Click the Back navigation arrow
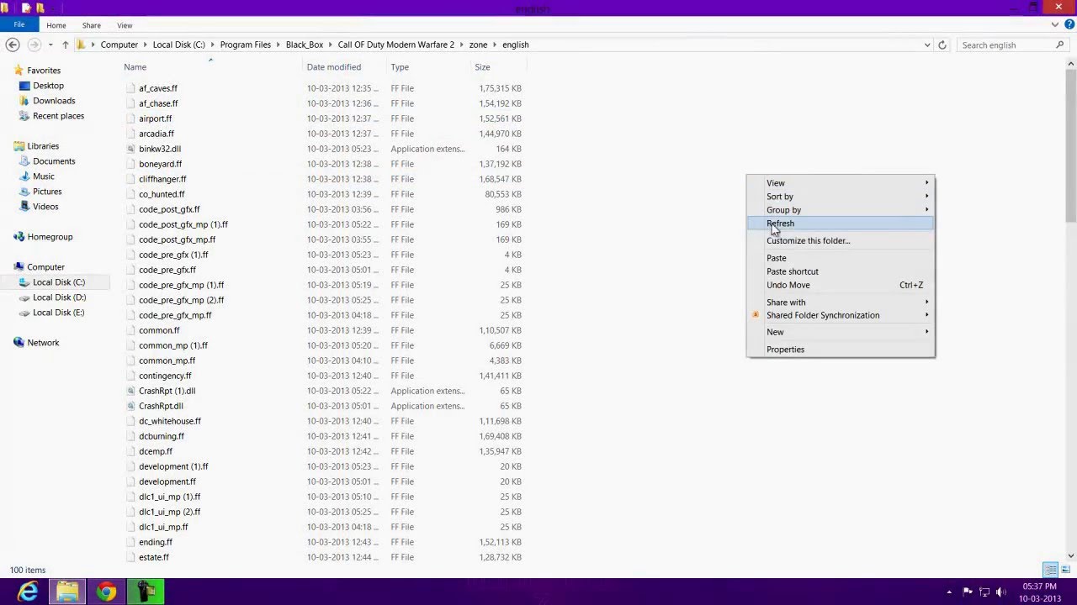 pos(13,45)
